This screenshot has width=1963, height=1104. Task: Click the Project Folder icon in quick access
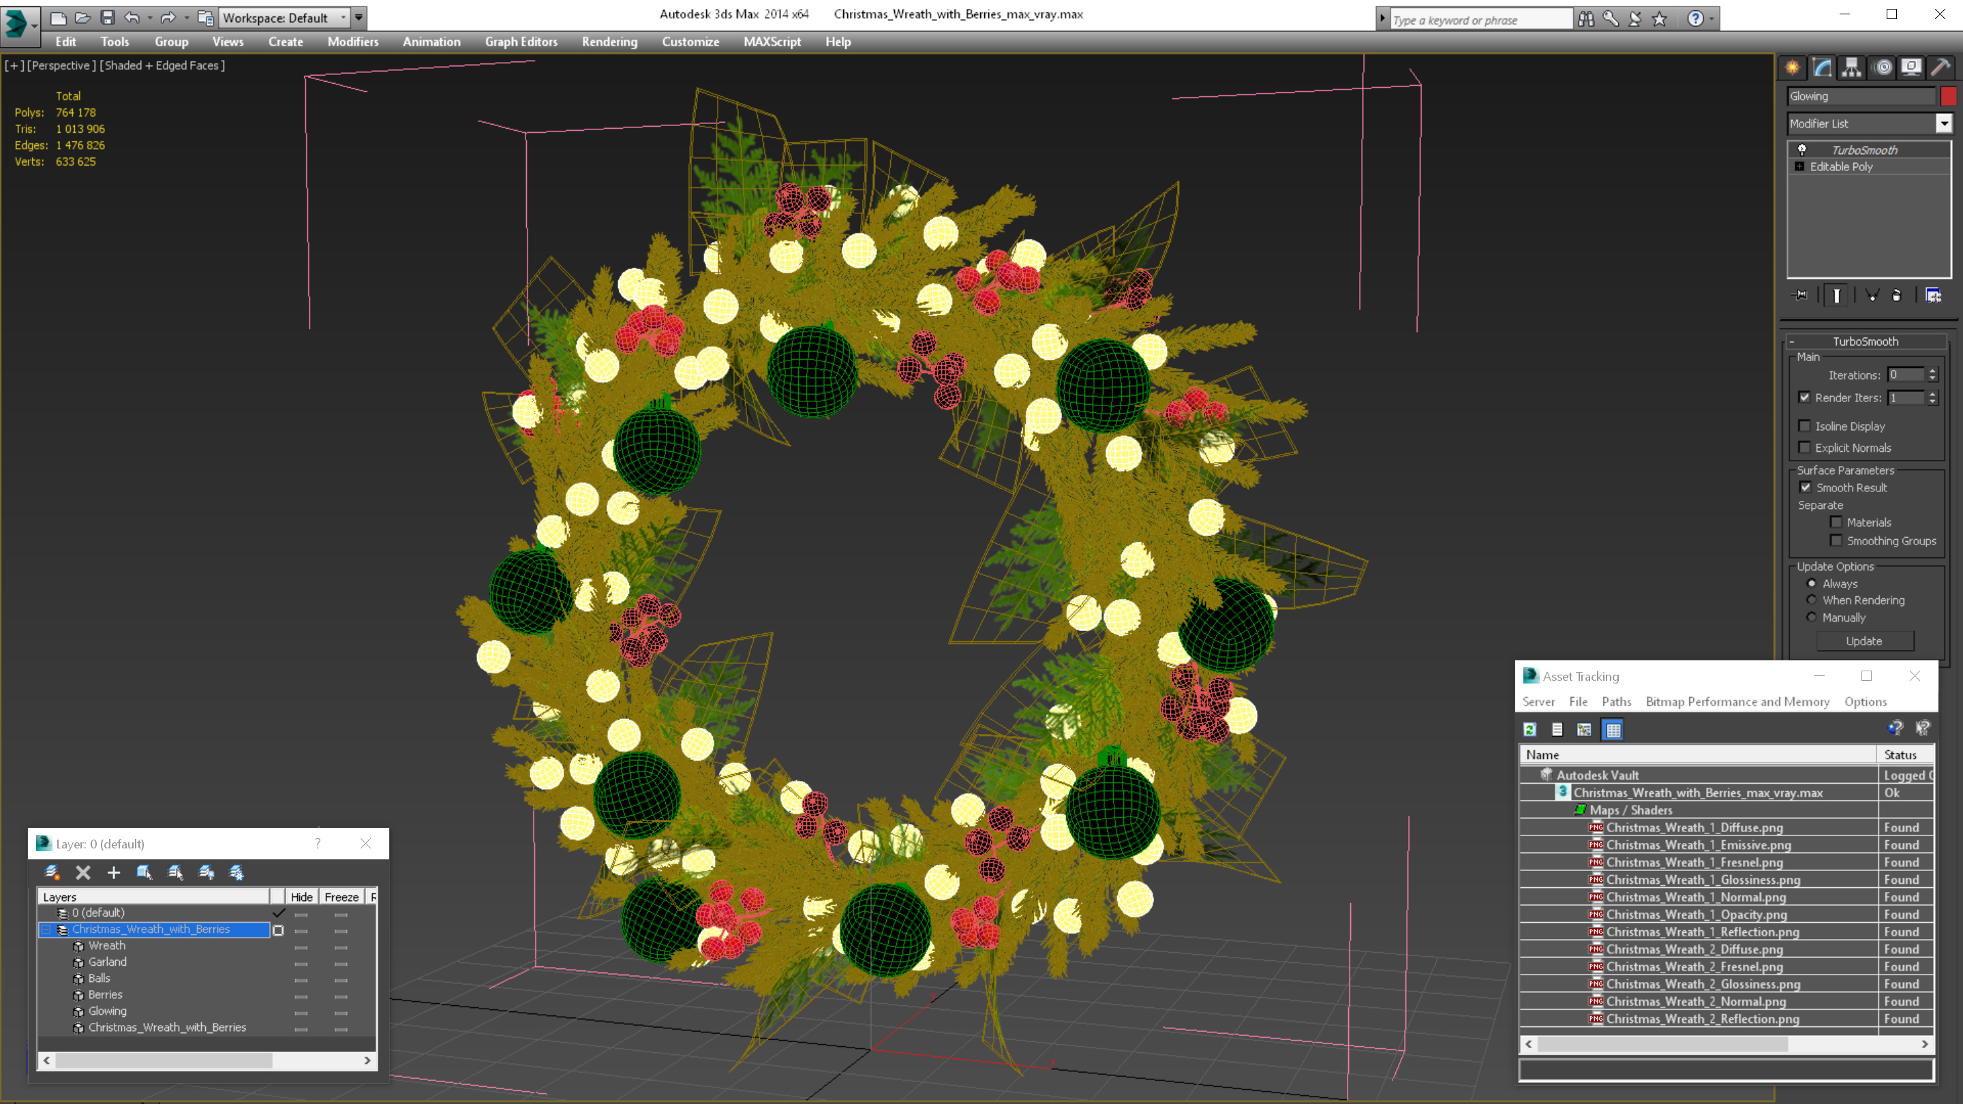tap(205, 18)
